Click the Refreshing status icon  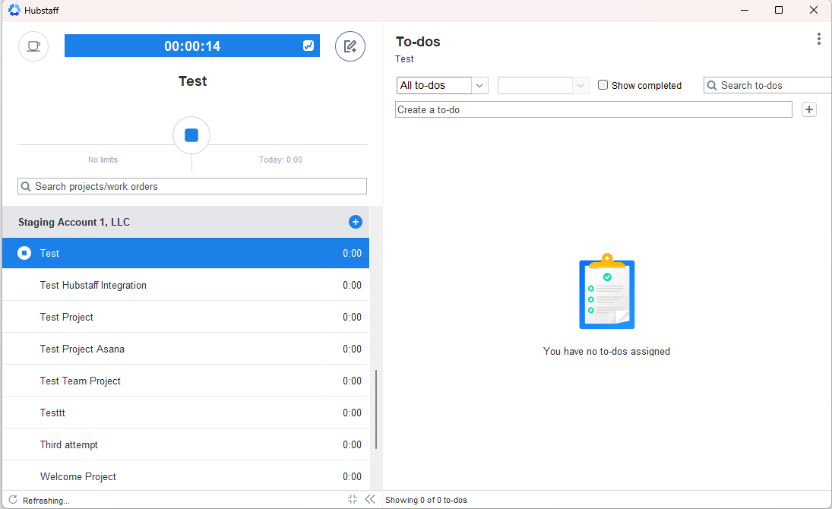tap(13, 499)
